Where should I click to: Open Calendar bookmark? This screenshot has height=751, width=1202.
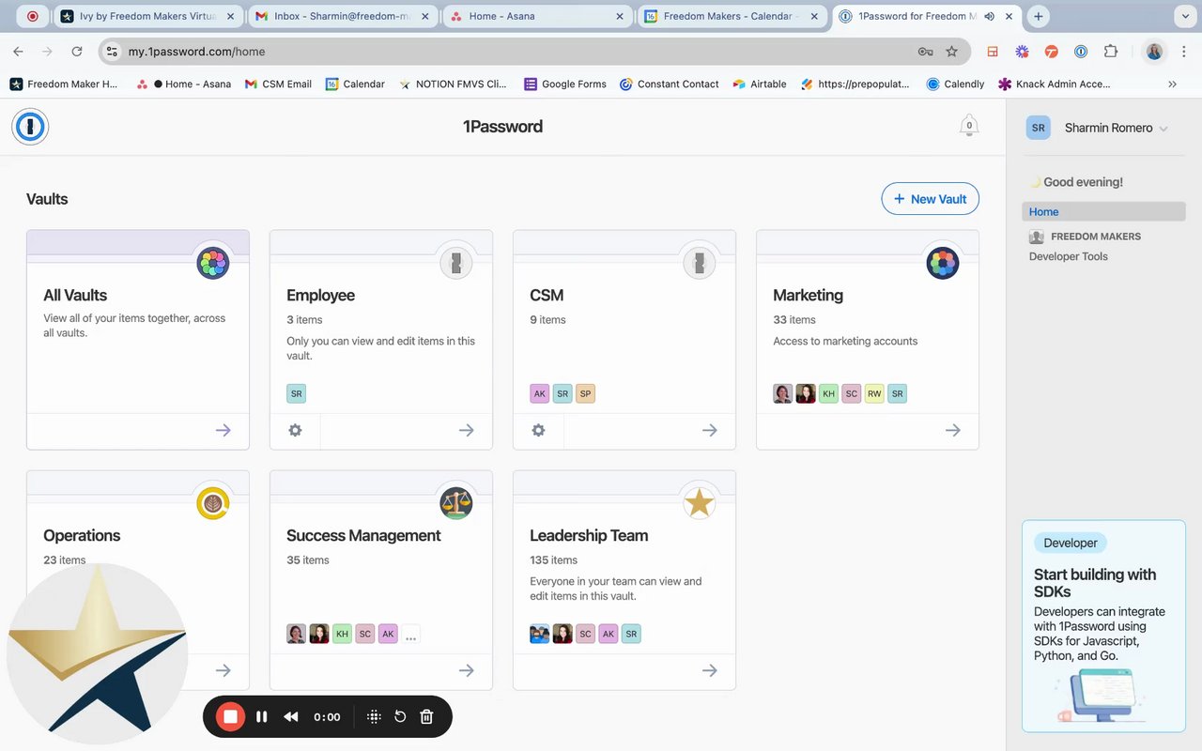click(355, 84)
